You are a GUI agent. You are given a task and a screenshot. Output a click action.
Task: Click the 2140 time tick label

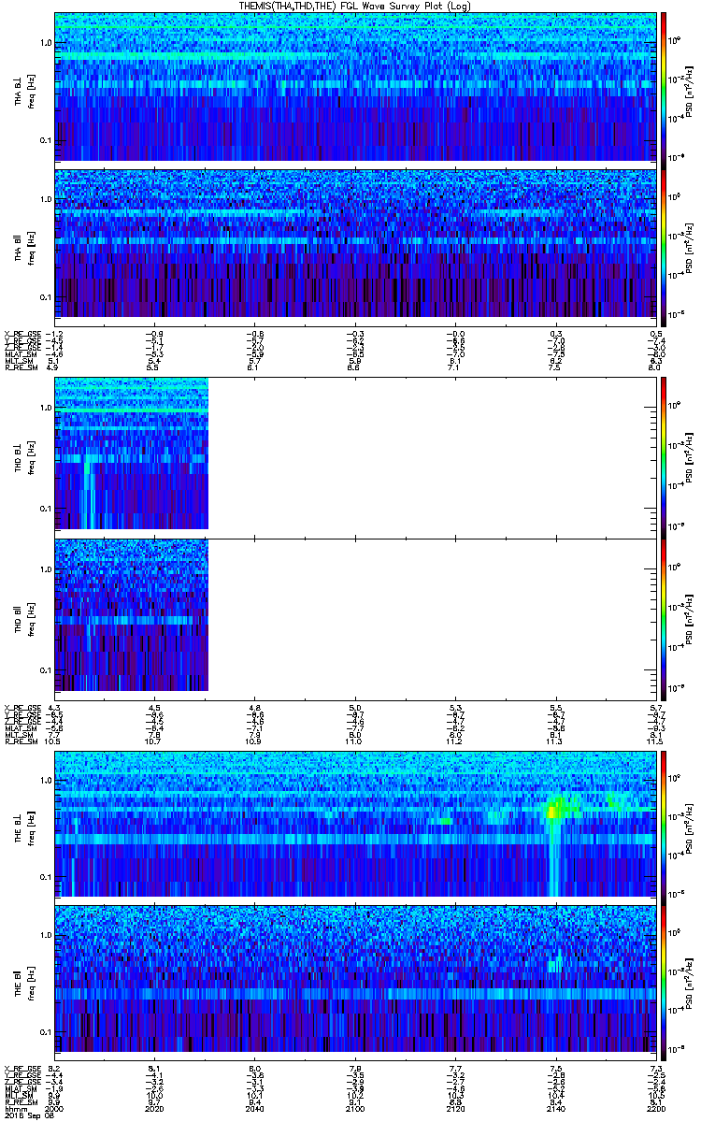tap(554, 1108)
